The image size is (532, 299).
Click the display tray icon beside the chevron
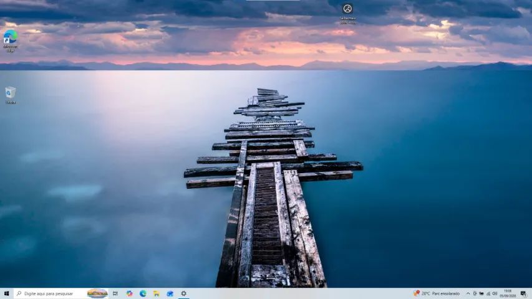point(475,293)
